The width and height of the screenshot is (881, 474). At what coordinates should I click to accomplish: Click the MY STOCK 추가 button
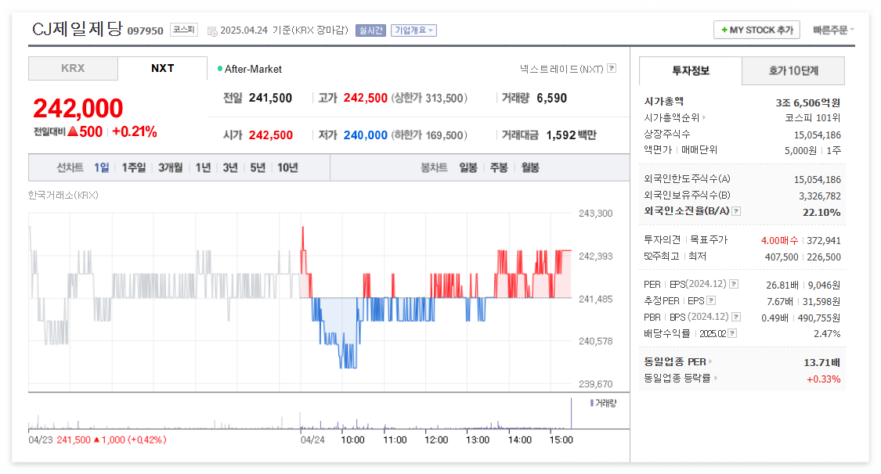tap(756, 29)
